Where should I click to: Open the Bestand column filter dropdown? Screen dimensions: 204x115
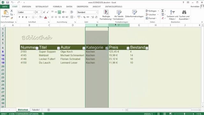[x=147, y=48]
